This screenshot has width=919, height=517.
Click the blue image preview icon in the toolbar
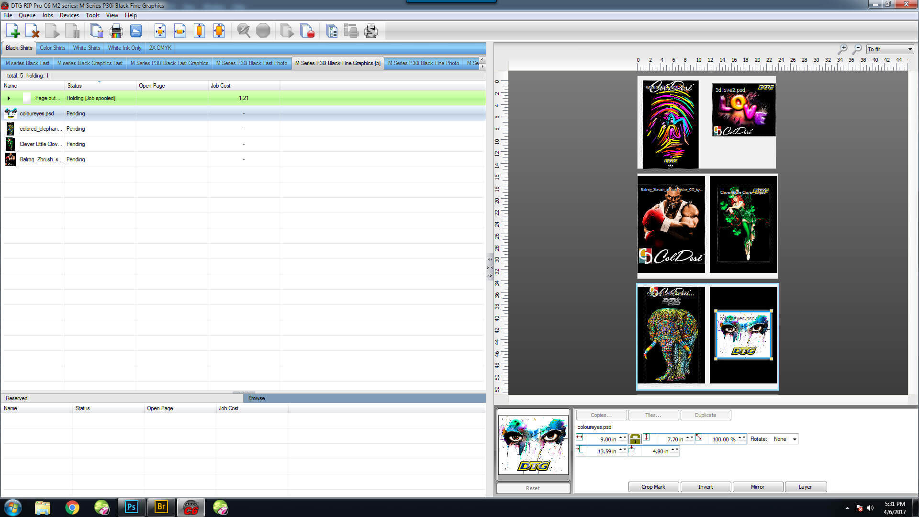pos(136,31)
